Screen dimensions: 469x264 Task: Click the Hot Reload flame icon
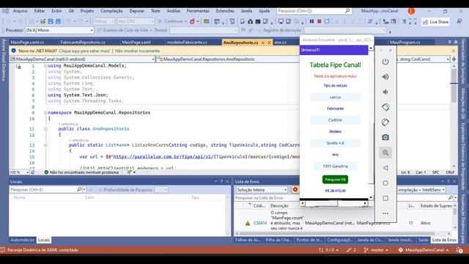click(192, 21)
